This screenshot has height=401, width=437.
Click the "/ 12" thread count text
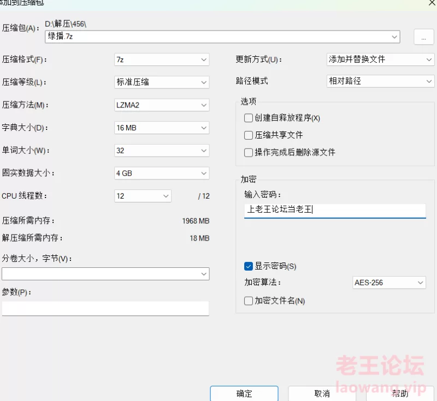pos(204,196)
